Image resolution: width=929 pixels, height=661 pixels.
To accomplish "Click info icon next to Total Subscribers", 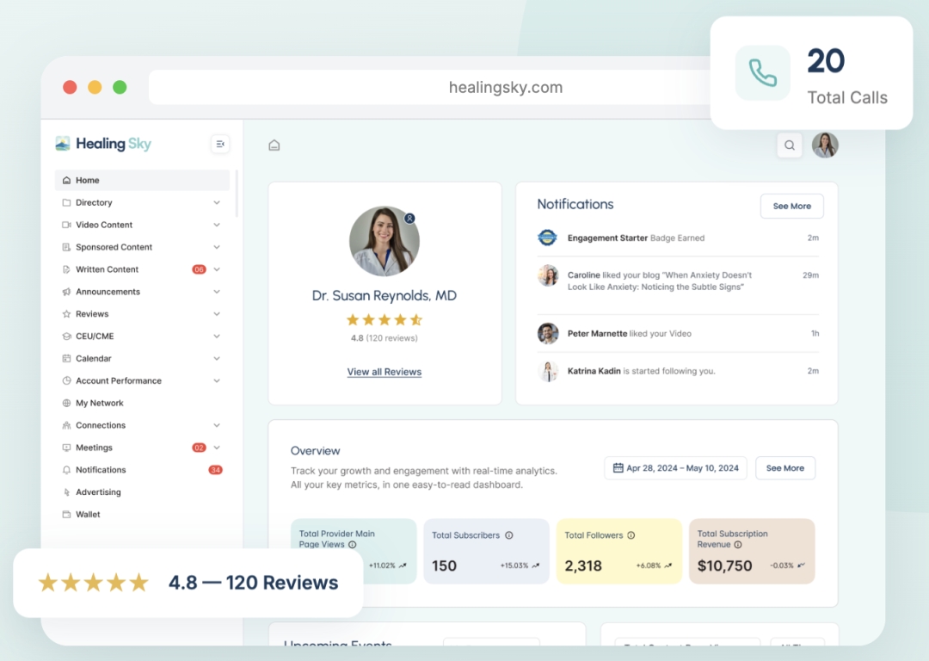I will [x=509, y=535].
